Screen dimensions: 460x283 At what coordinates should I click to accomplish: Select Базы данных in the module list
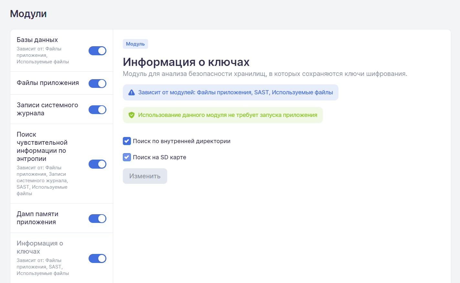pyautogui.click(x=37, y=40)
